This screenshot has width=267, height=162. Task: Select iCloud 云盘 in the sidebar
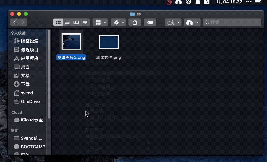click(x=28, y=120)
